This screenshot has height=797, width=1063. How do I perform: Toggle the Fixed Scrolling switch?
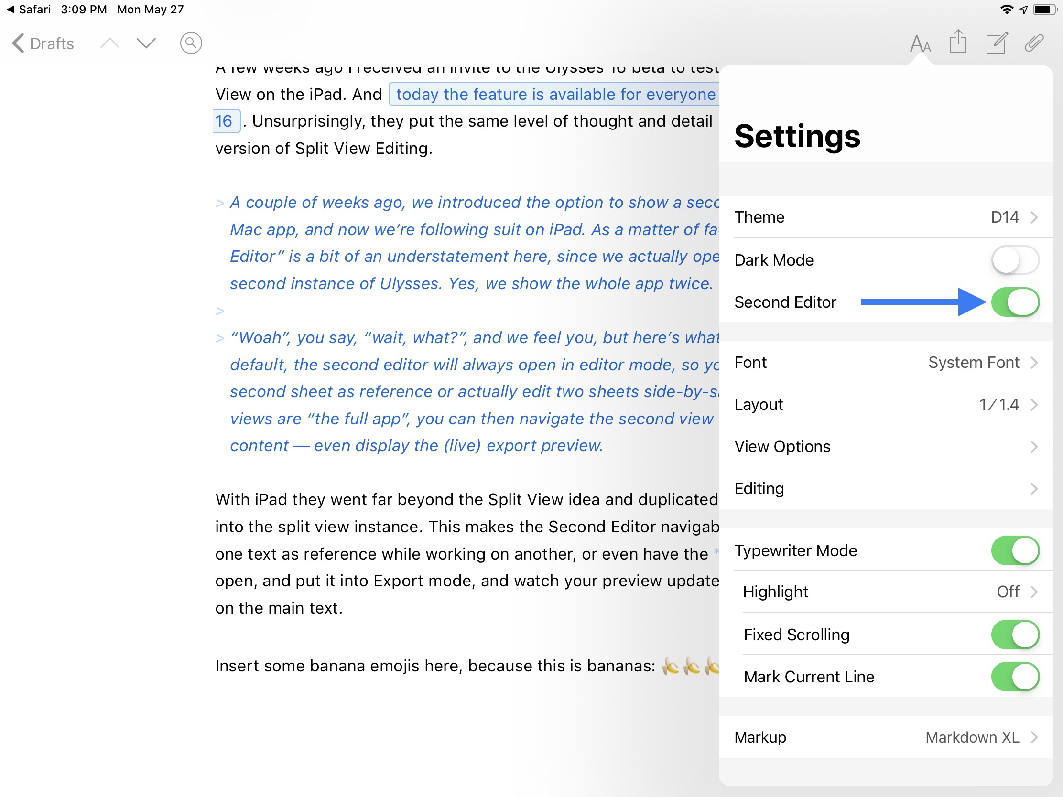(x=1015, y=635)
